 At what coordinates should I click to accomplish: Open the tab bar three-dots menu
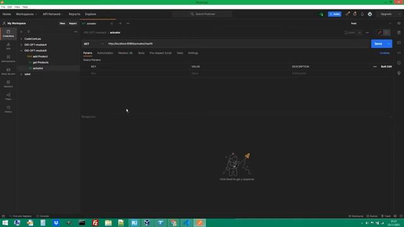point(128,23)
